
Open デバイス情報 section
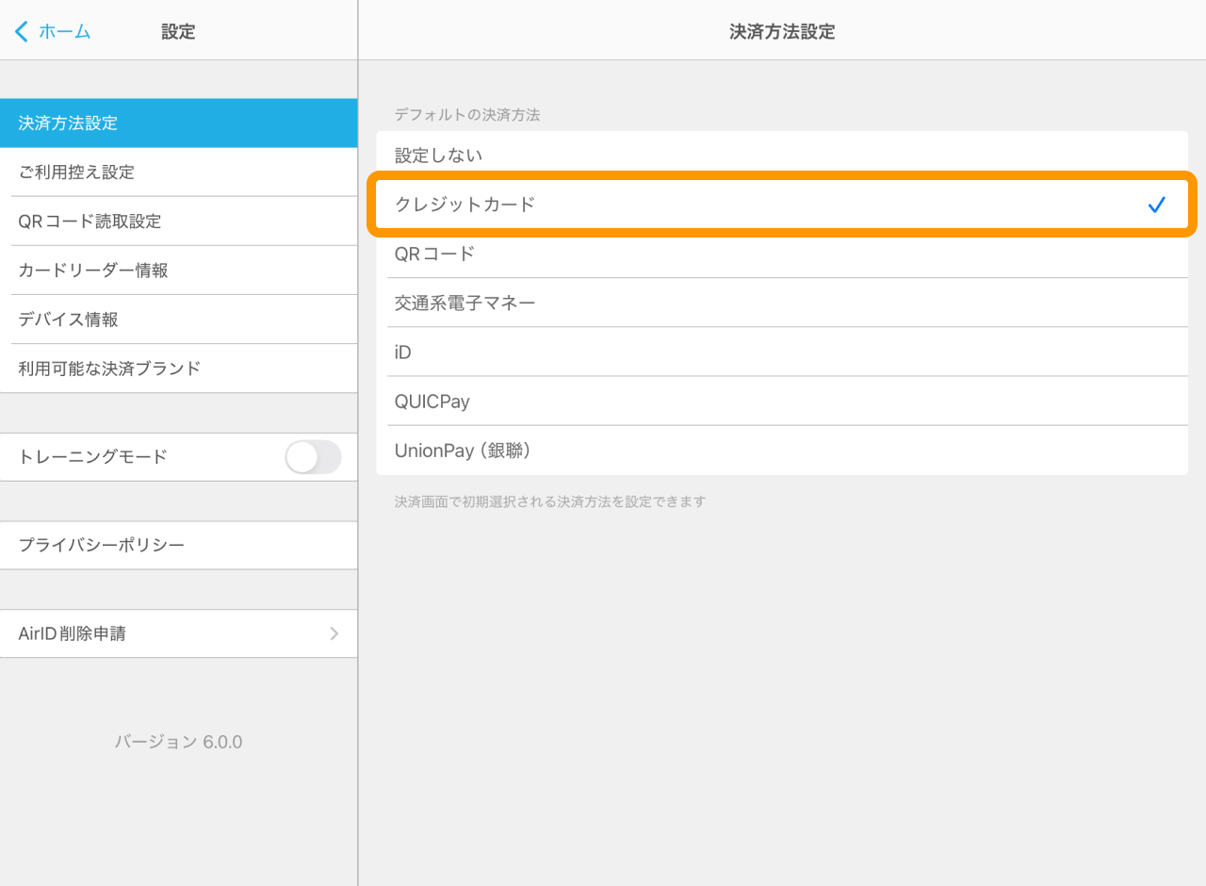[179, 319]
